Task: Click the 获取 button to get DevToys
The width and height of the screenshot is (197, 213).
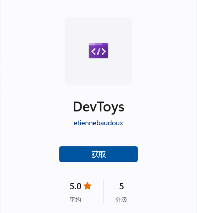Action: [x=98, y=154]
